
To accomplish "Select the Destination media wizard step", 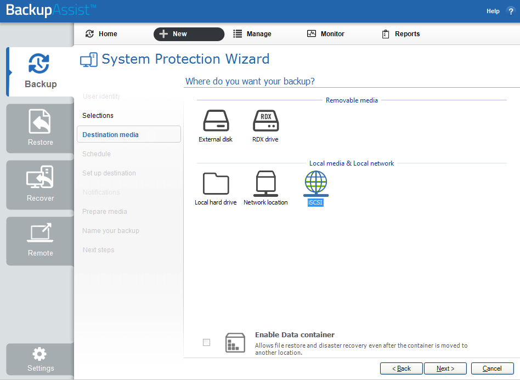I will pos(129,134).
